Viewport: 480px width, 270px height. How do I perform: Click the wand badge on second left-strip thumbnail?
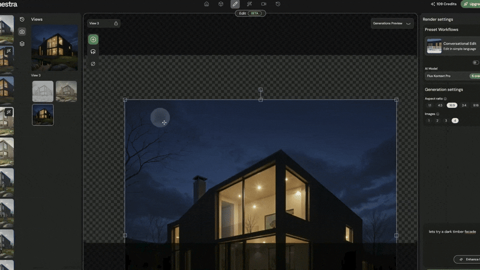click(x=9, y=51)
